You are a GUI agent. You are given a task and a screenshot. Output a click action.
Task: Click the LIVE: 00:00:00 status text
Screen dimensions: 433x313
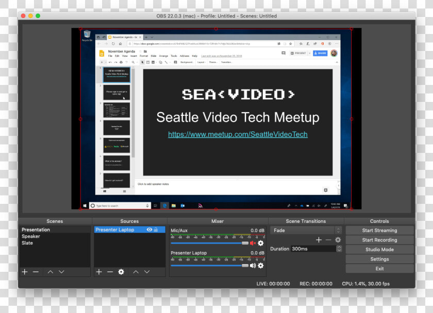coord(273,284)
